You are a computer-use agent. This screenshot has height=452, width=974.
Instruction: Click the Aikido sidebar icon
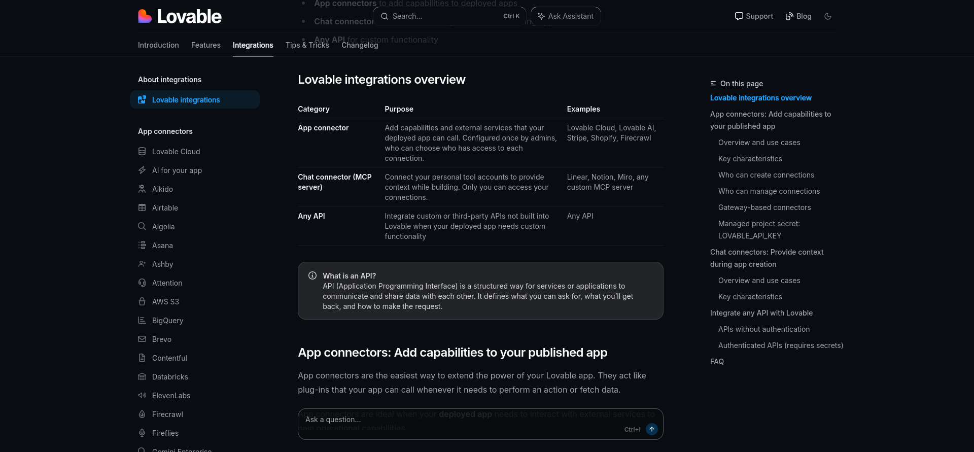point(142,189)
